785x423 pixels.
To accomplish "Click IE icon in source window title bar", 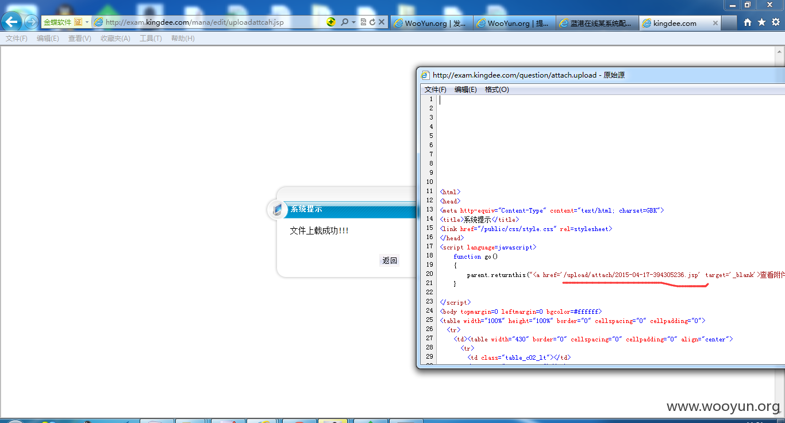I will pos(425,75).
